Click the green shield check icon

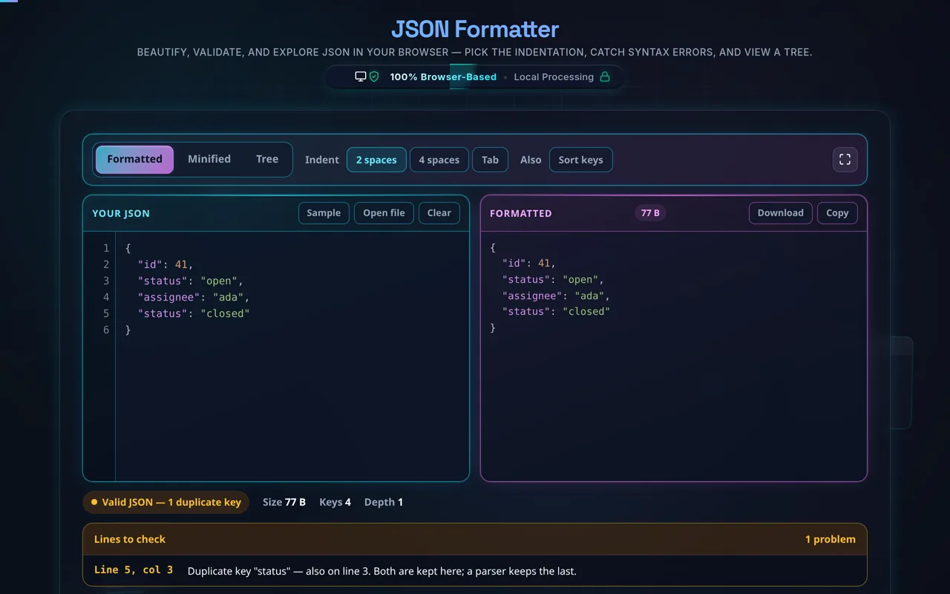tap(374, 76)
